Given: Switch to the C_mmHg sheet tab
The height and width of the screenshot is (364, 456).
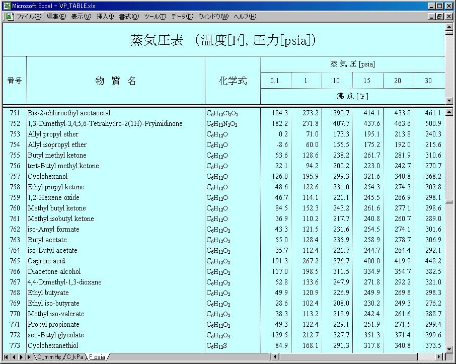Looking at the screenshot, I should [49, 357].
